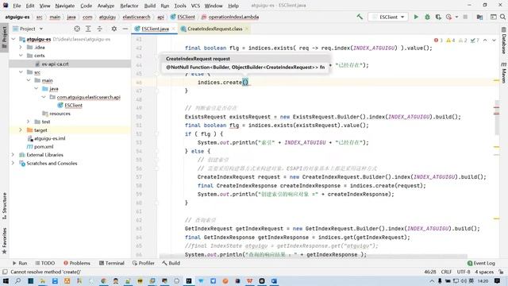Expand the target folder
This screenshot has width=508, height=286.
click(21, 130)
